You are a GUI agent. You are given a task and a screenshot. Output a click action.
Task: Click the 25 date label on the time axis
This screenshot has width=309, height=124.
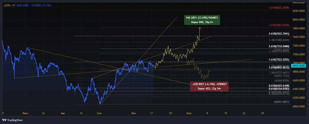[x=171, y=113]
